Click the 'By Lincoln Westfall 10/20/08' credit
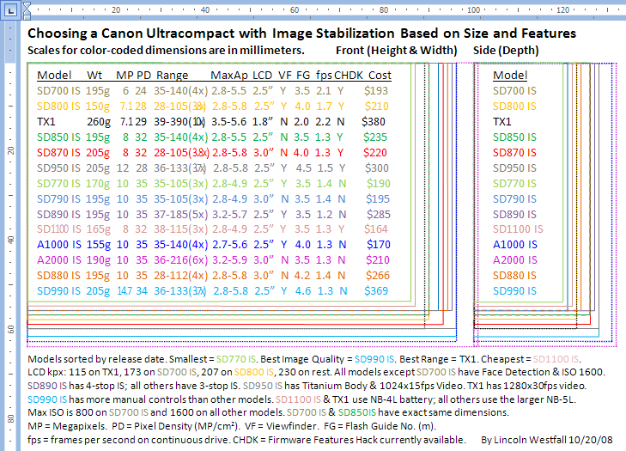Screen dimensions: 626x451 pyautogui.click(x=550, y=439)
